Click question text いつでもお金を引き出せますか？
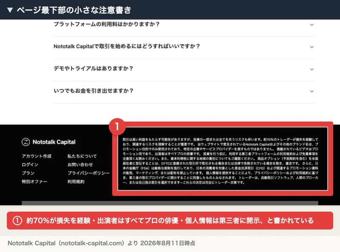Image resolution: width=340 pixels, height=252 pixels. pos(93,91)
